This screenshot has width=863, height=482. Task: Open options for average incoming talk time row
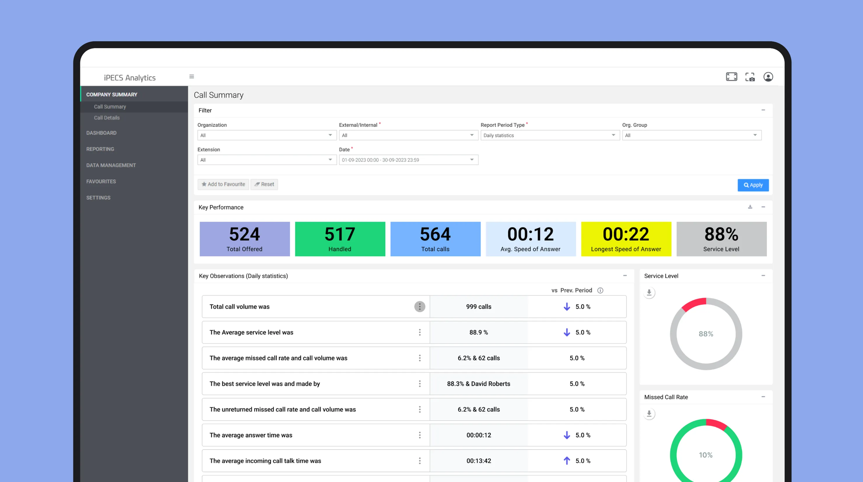pos(419,461)
